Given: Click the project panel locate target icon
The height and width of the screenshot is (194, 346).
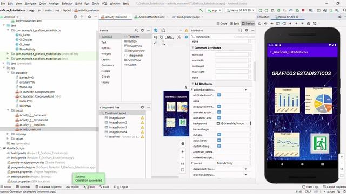Looking at the screenshot, I should [76, 17].
